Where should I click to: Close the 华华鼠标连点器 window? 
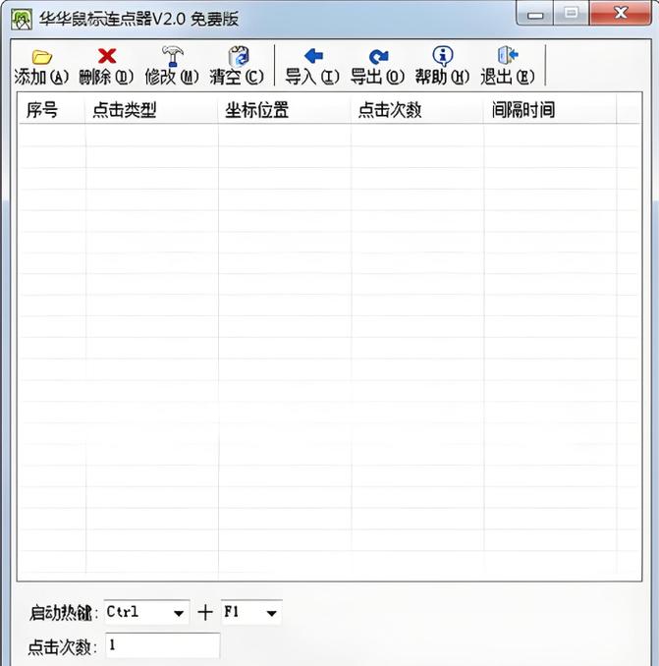[x=621, y=13]
